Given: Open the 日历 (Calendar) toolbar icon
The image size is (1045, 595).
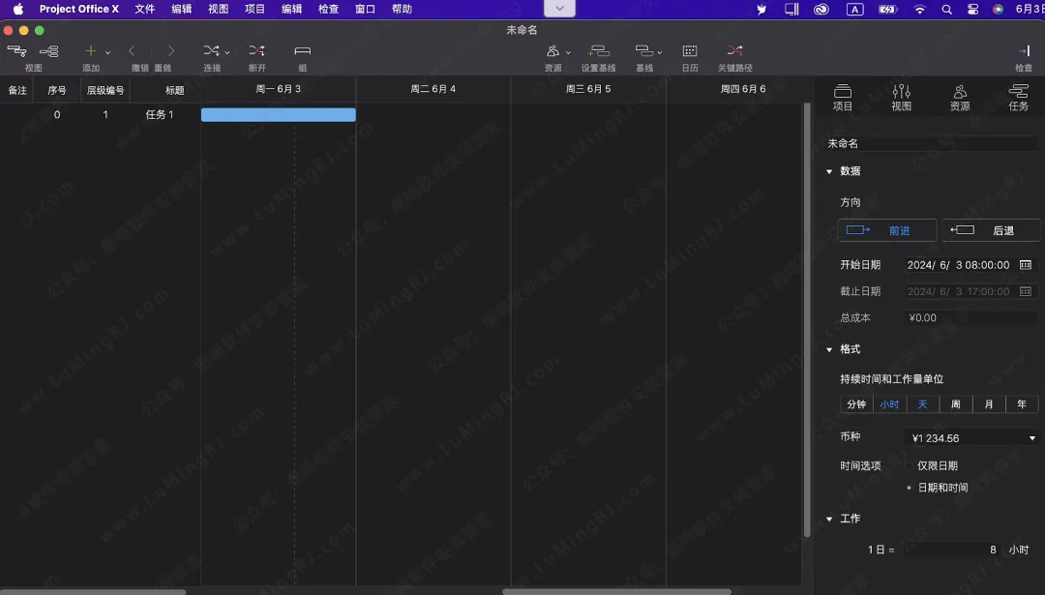Looking at the screenshot, I should 690,51.
